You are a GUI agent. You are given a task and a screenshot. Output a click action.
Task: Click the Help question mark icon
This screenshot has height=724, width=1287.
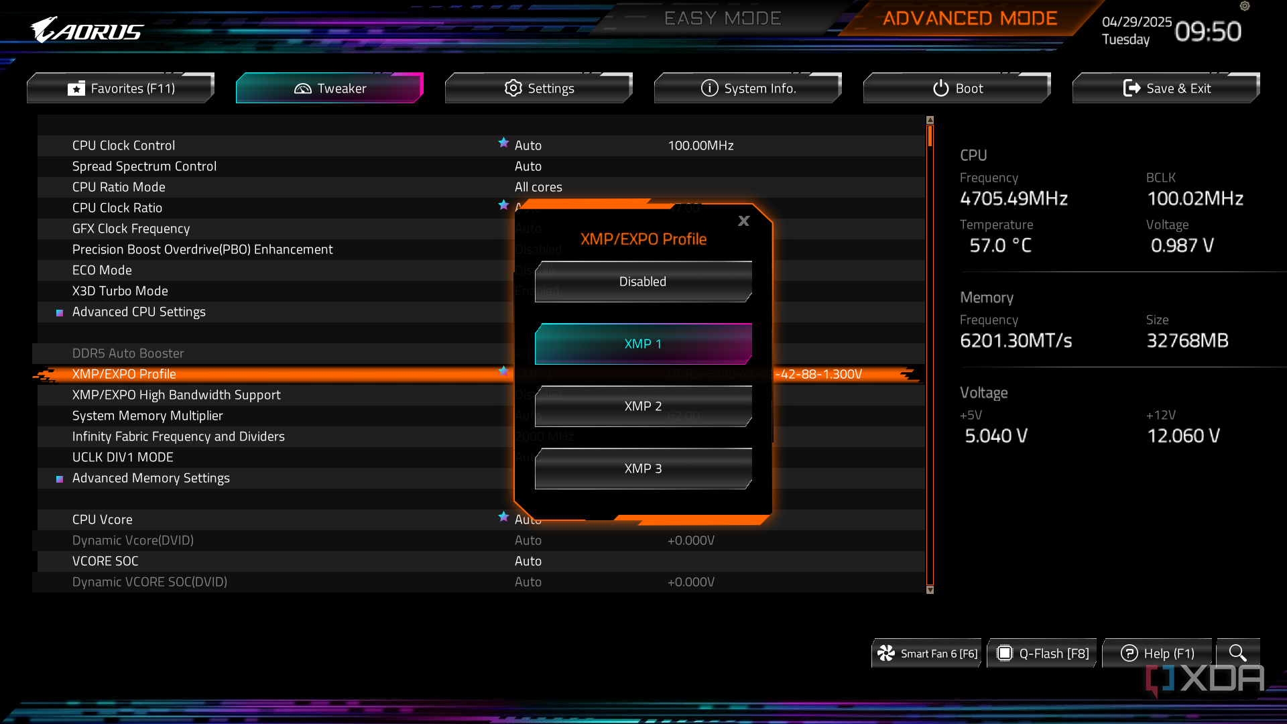[x=1129, y=654]
